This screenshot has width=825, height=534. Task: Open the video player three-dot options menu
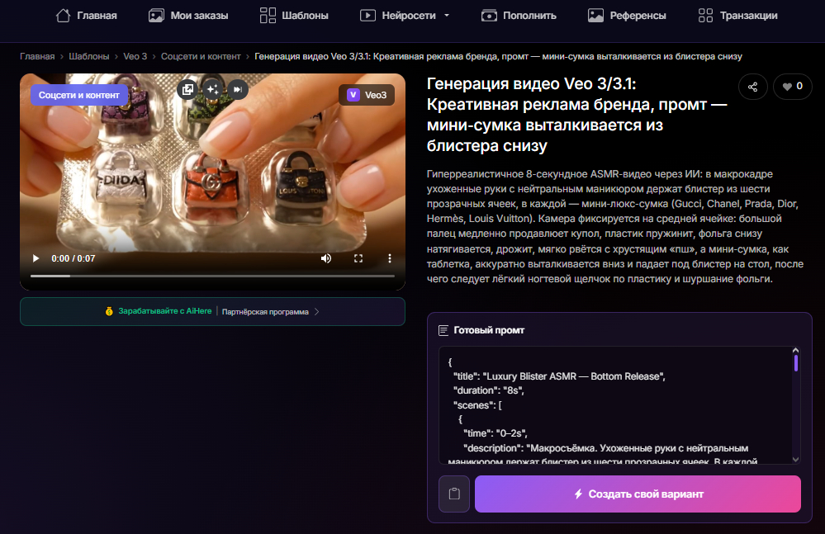coord(389,258)
